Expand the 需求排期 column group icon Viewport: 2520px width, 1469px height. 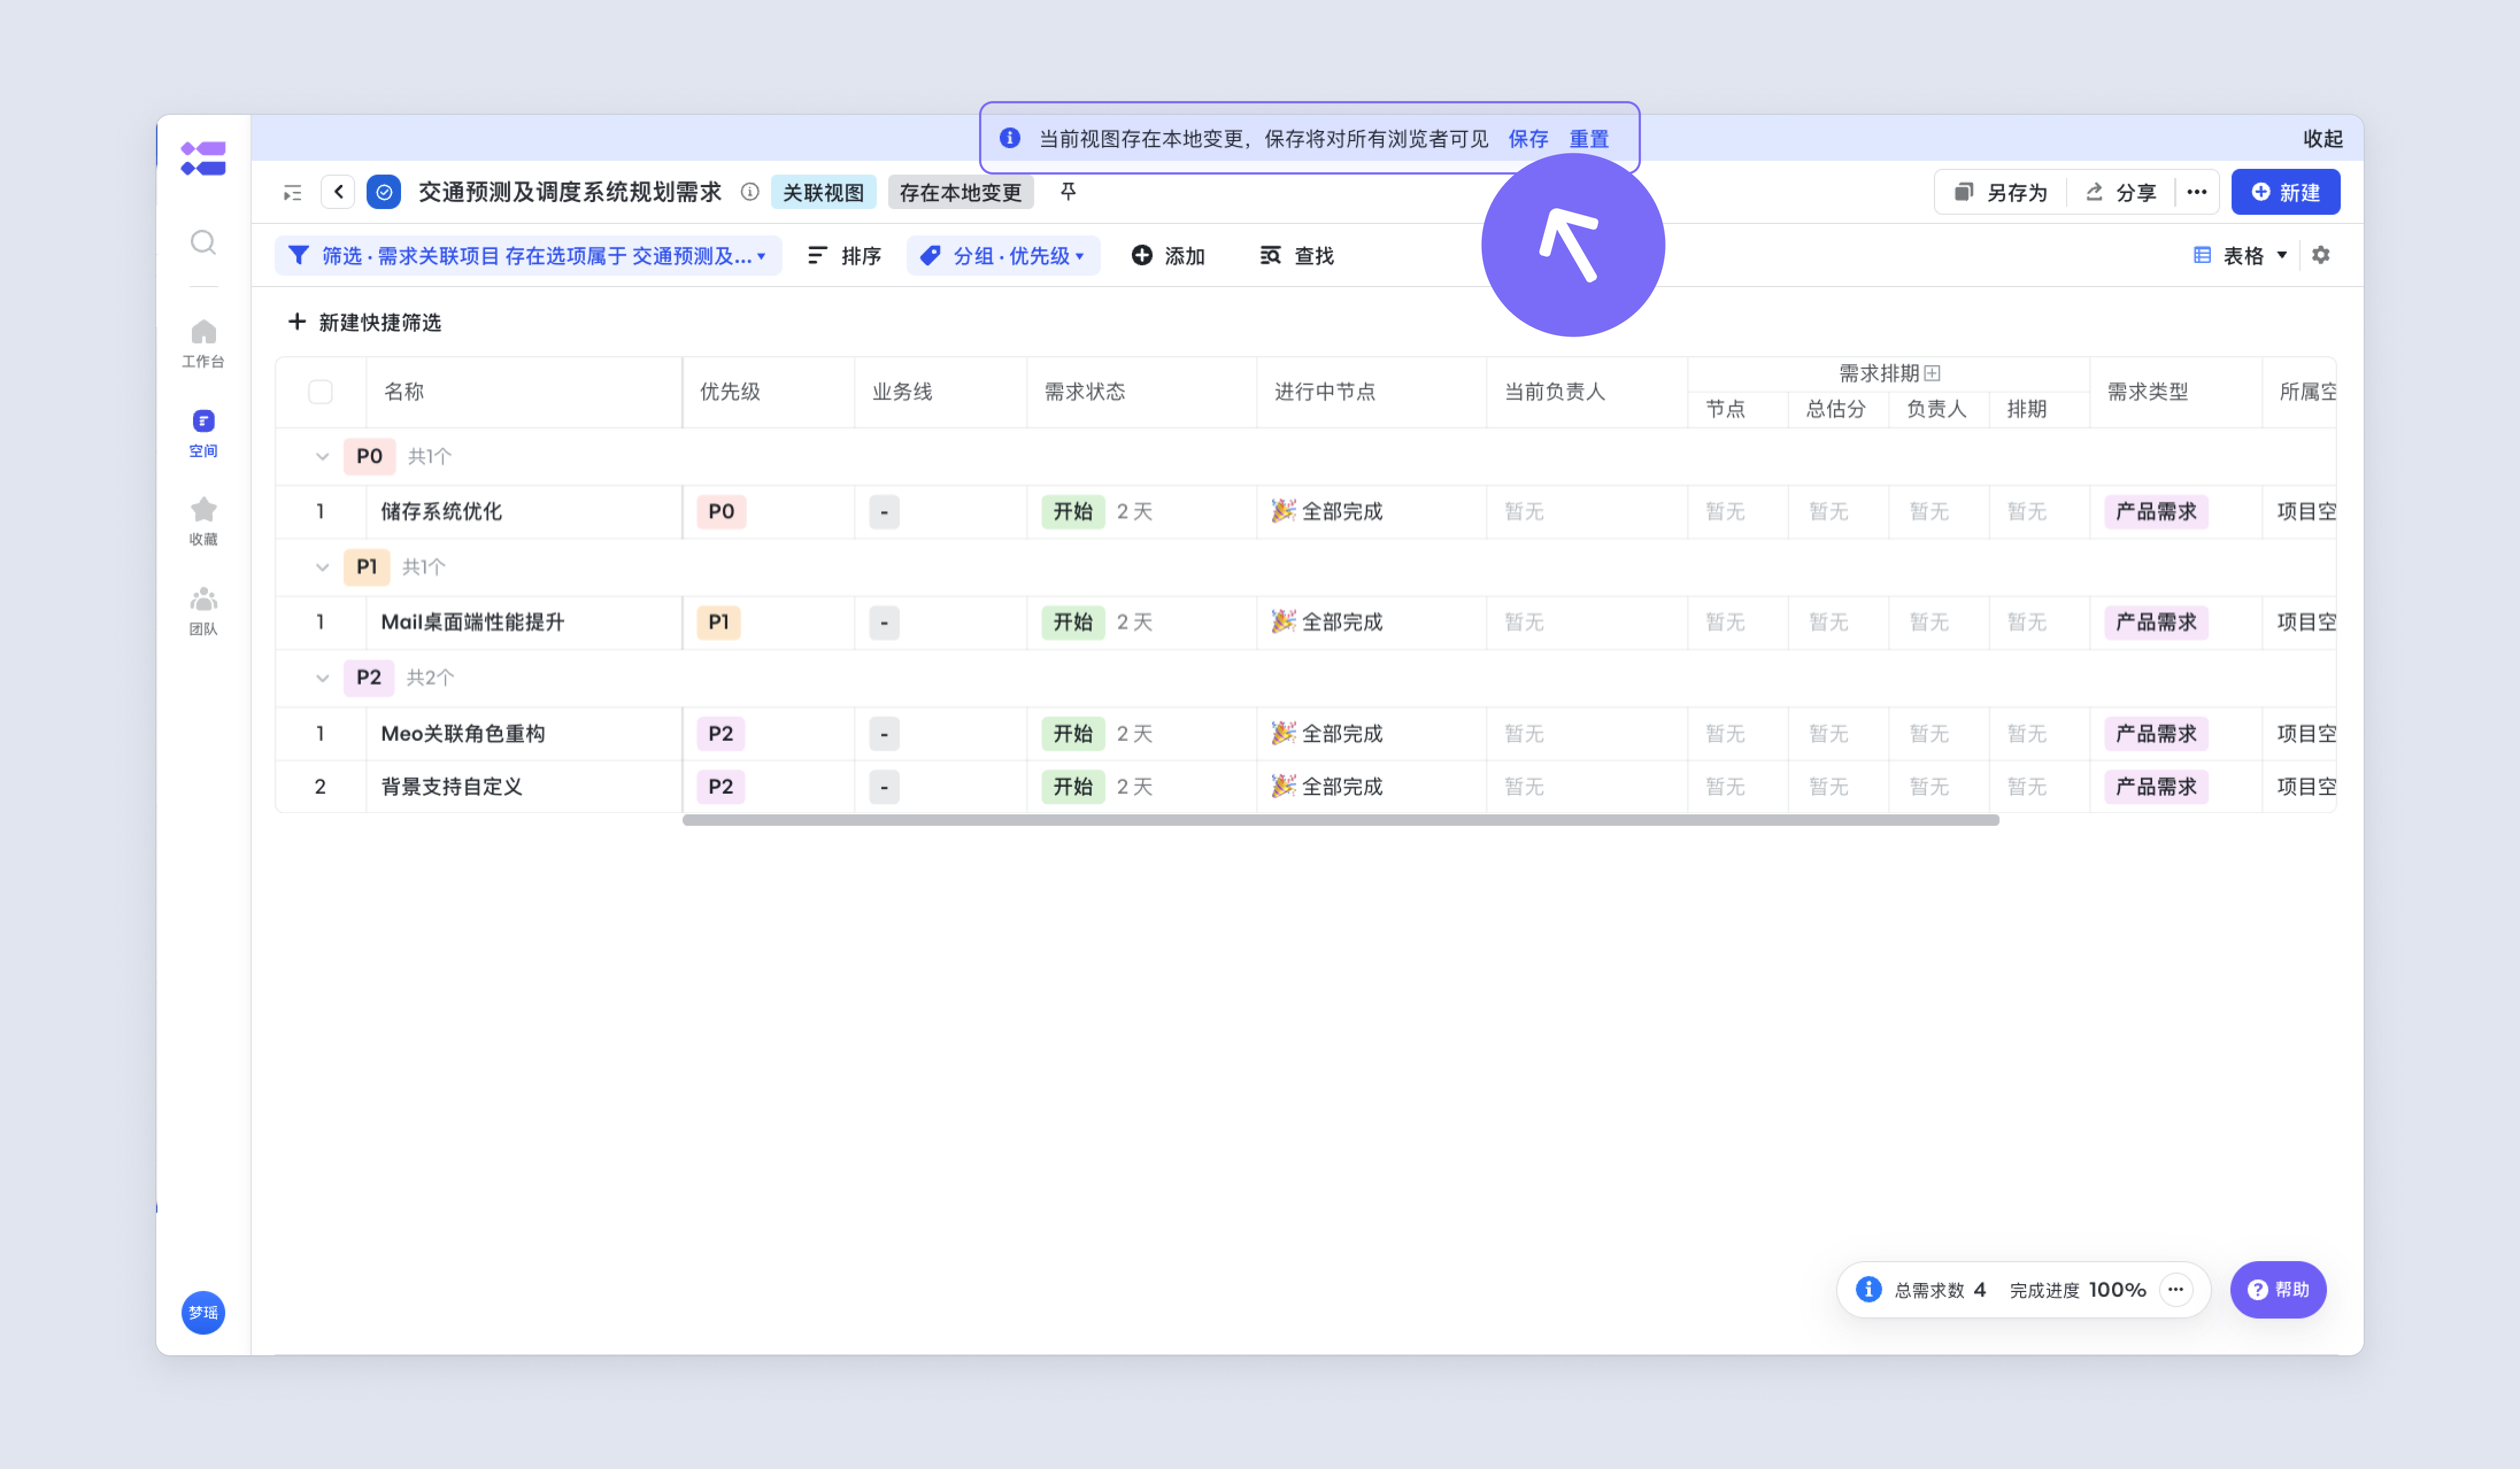coord(1932,373)
